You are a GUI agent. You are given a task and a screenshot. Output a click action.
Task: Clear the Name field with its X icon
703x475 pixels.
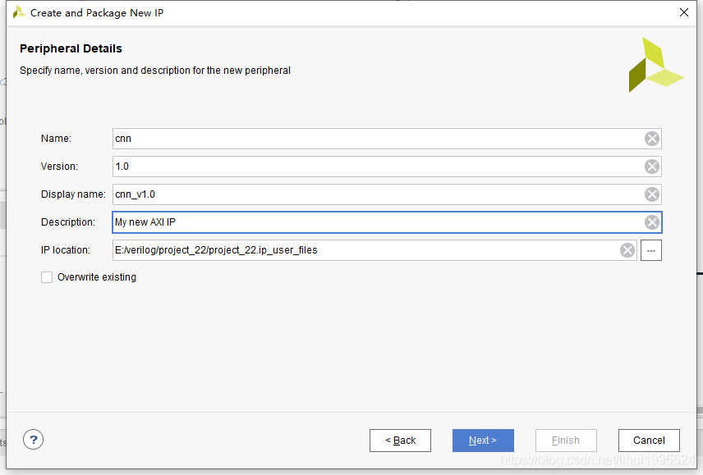(652, 139)
